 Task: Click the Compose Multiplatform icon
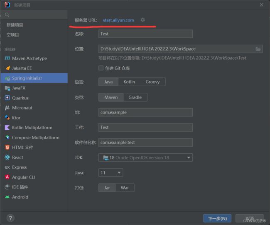(7, 138)
